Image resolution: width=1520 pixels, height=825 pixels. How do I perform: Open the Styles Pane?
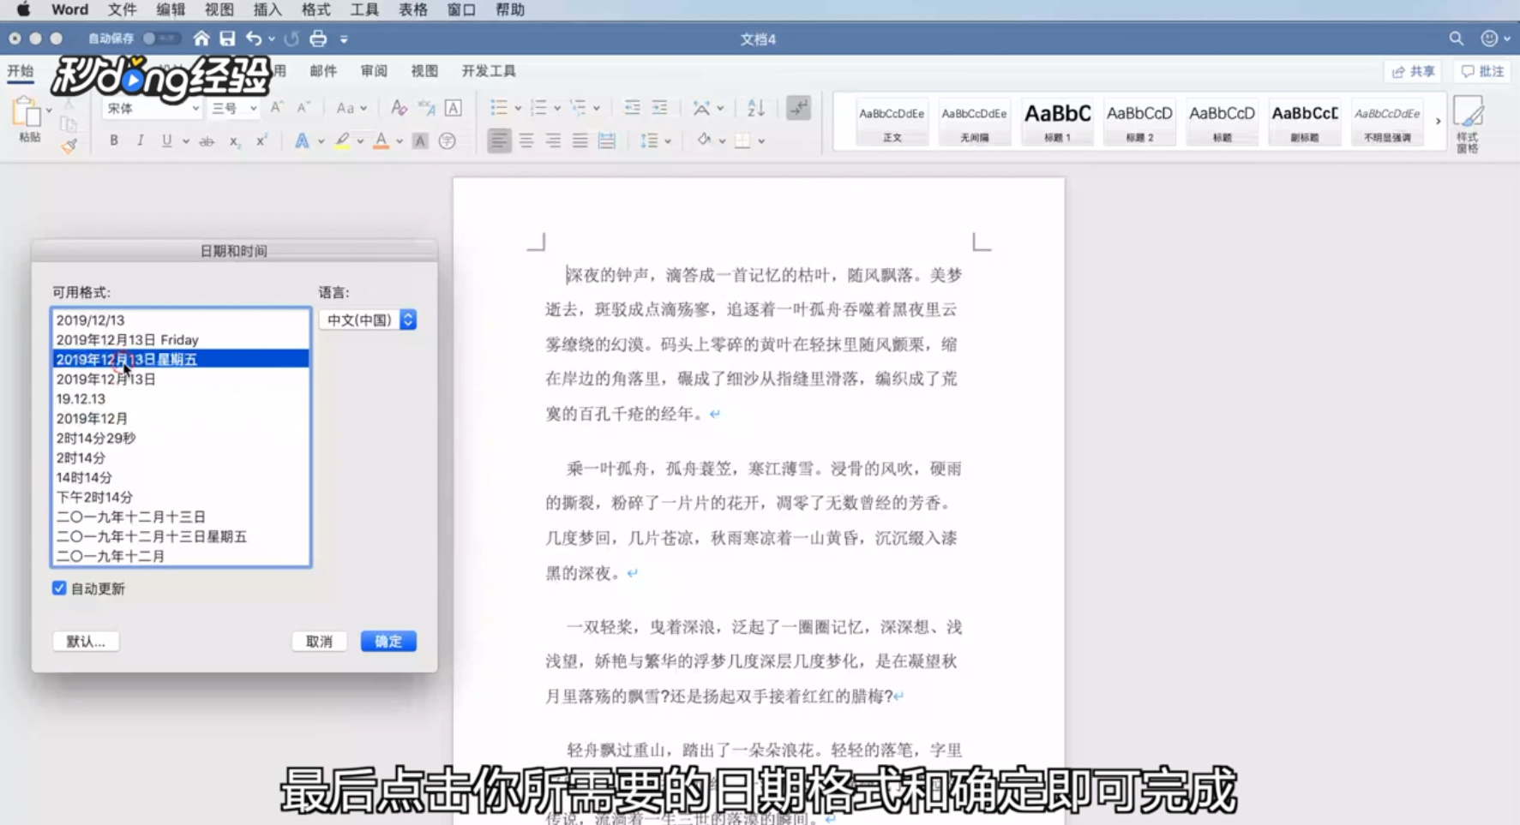1468,124
